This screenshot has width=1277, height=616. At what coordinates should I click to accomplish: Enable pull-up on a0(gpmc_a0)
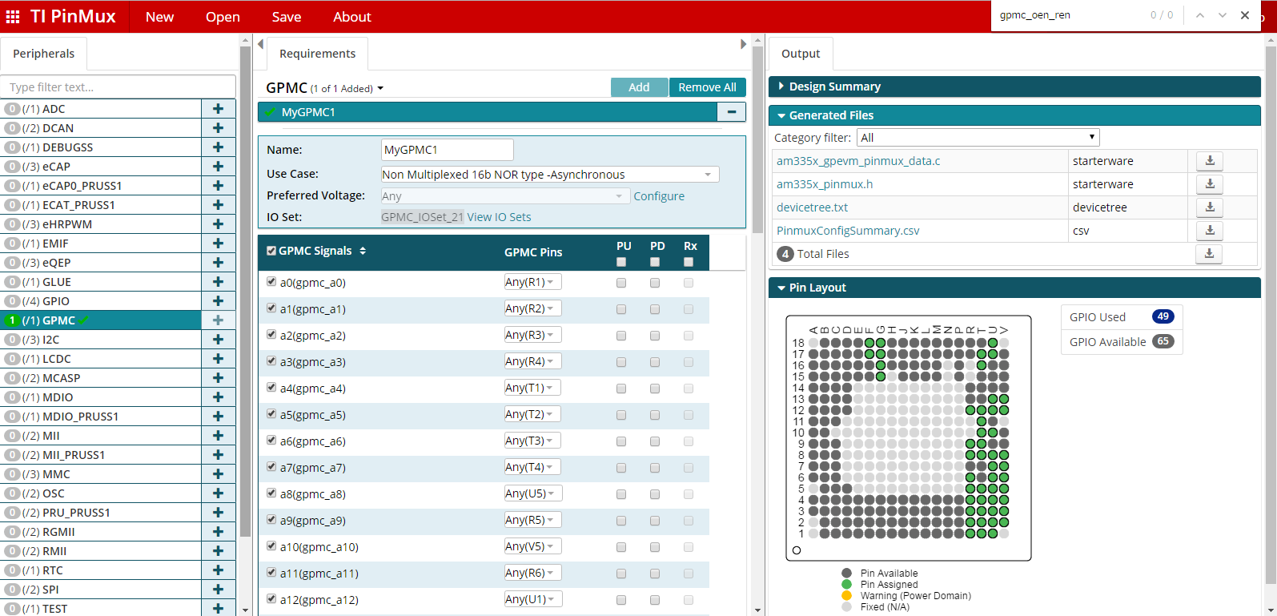621,283
